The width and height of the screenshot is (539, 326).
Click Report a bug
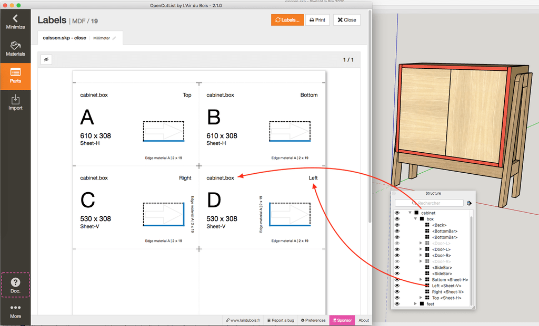(x=281, y=320)
